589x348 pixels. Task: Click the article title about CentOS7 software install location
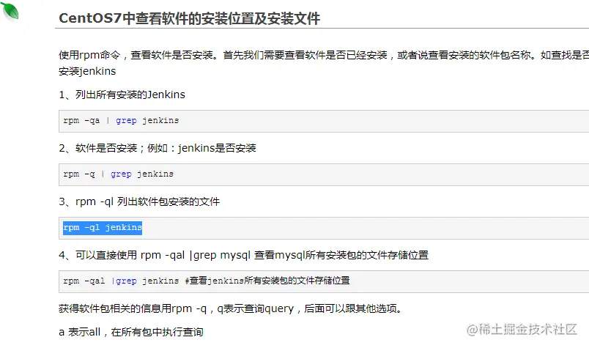pos(189,18)
